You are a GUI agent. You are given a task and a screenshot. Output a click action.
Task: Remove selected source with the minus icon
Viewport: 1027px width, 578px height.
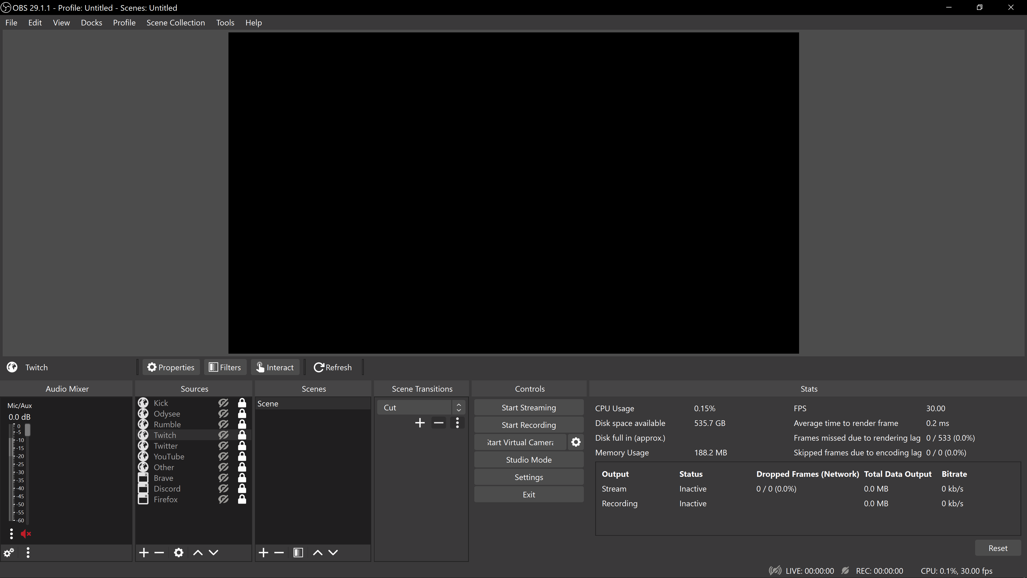click(159, 553)
